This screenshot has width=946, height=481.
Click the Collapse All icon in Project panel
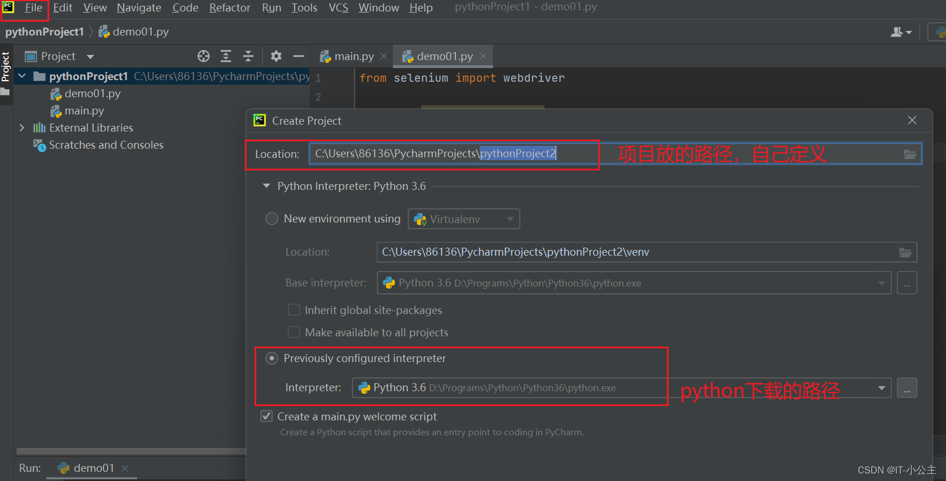pyautogui.click(x=248, y=56)
